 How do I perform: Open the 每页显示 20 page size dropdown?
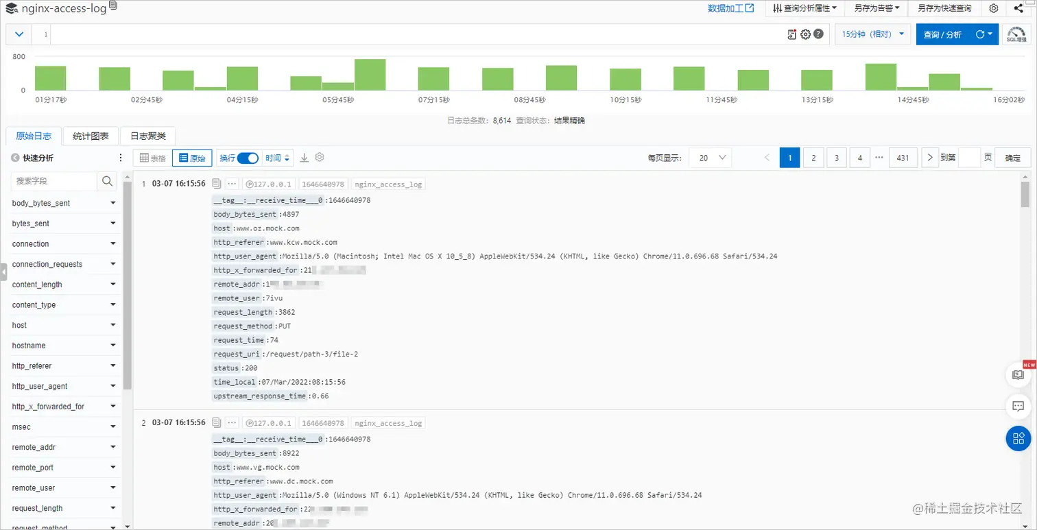tap(711, 158)
